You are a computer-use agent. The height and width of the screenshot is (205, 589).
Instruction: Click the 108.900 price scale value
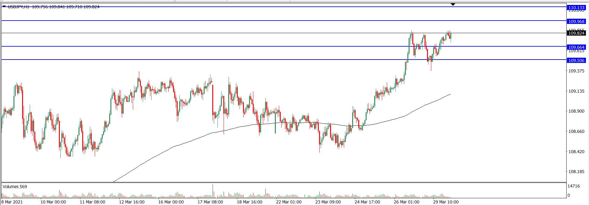(576, 111)
